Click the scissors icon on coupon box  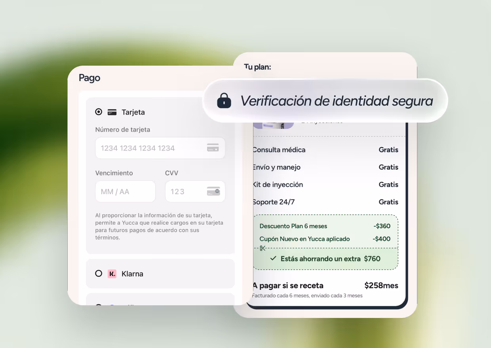click(x=263, y=248)
